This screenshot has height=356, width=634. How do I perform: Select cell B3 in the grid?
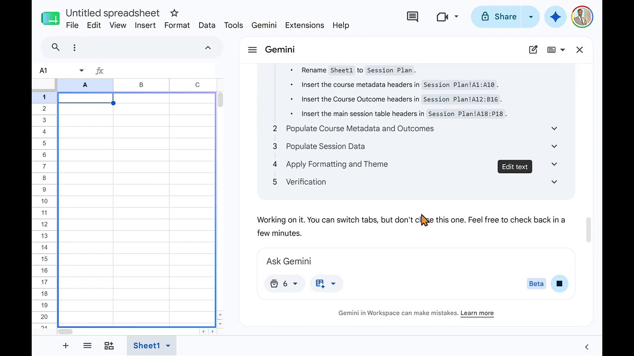pyautogui.click(x=141, y=120)
